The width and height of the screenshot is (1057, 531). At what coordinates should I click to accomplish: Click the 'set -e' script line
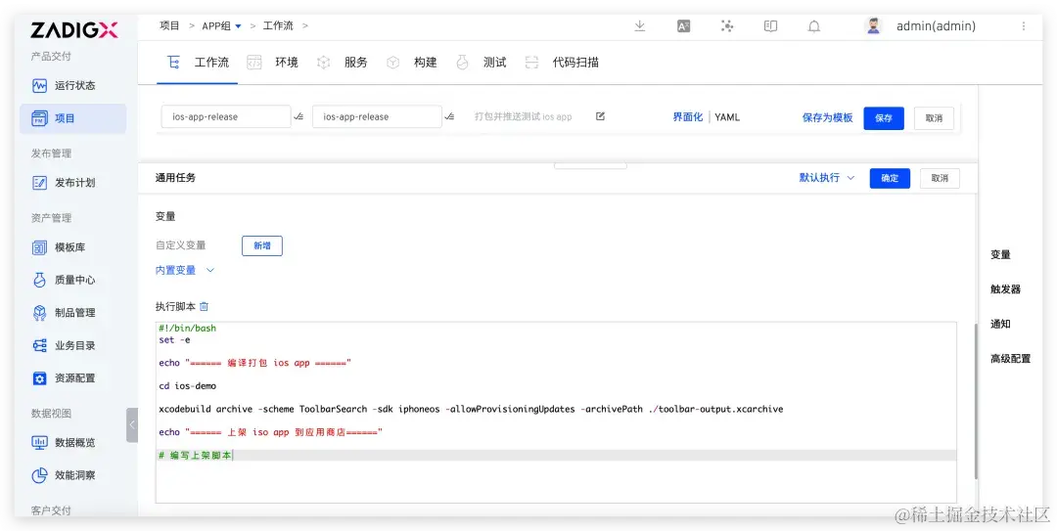click(x=174, y=339)
